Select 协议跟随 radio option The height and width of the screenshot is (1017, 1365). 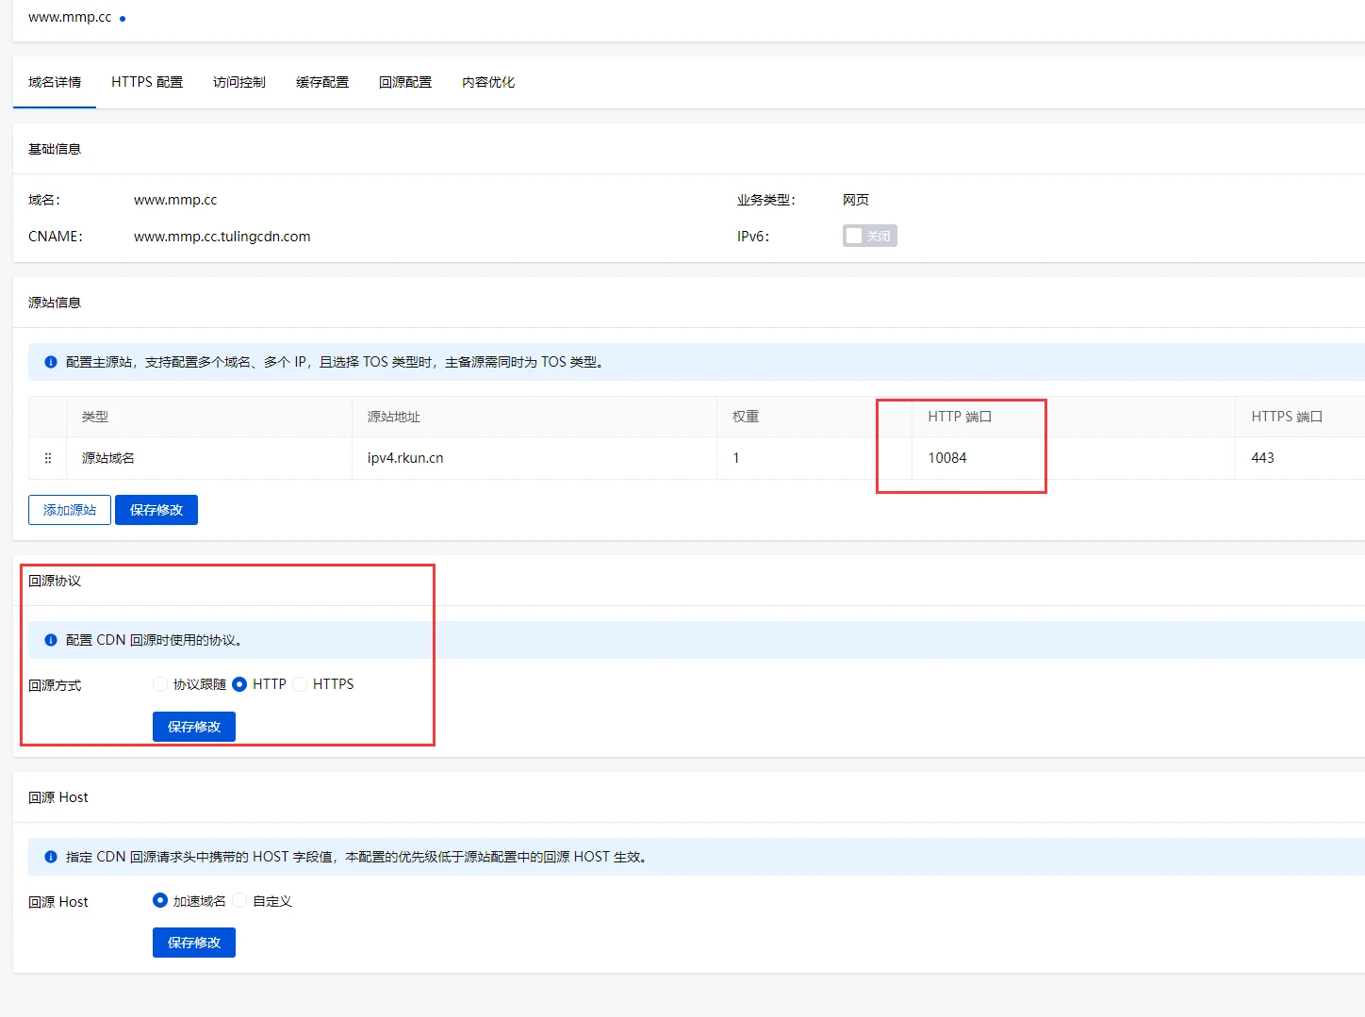160,684
